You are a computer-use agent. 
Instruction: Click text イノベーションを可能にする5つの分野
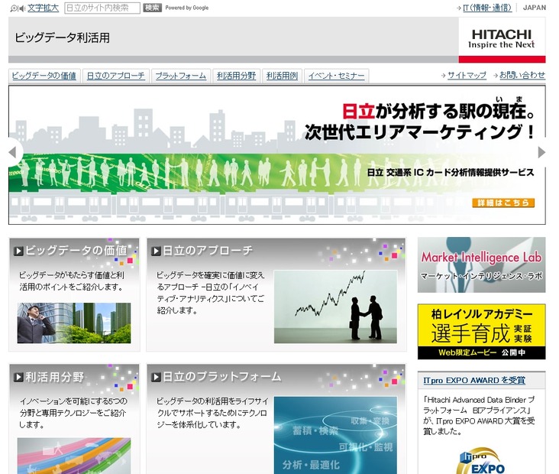click(73, 413)
